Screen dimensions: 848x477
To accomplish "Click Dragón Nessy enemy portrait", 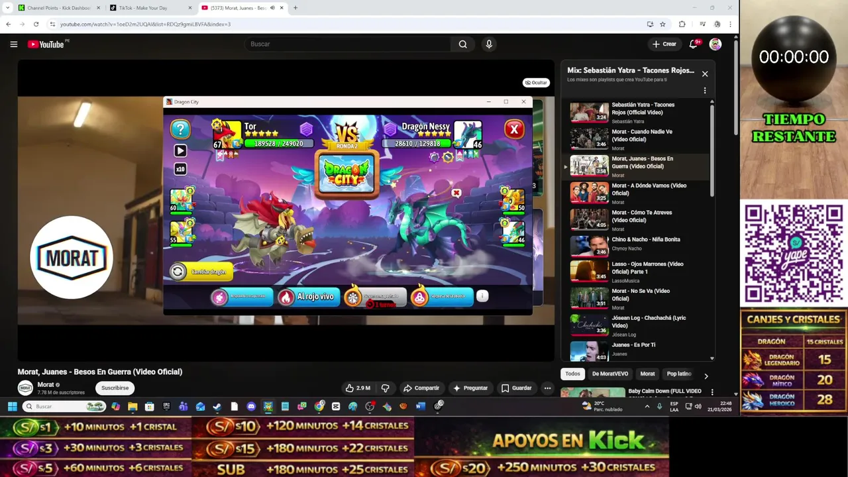I will coord(468,134).
